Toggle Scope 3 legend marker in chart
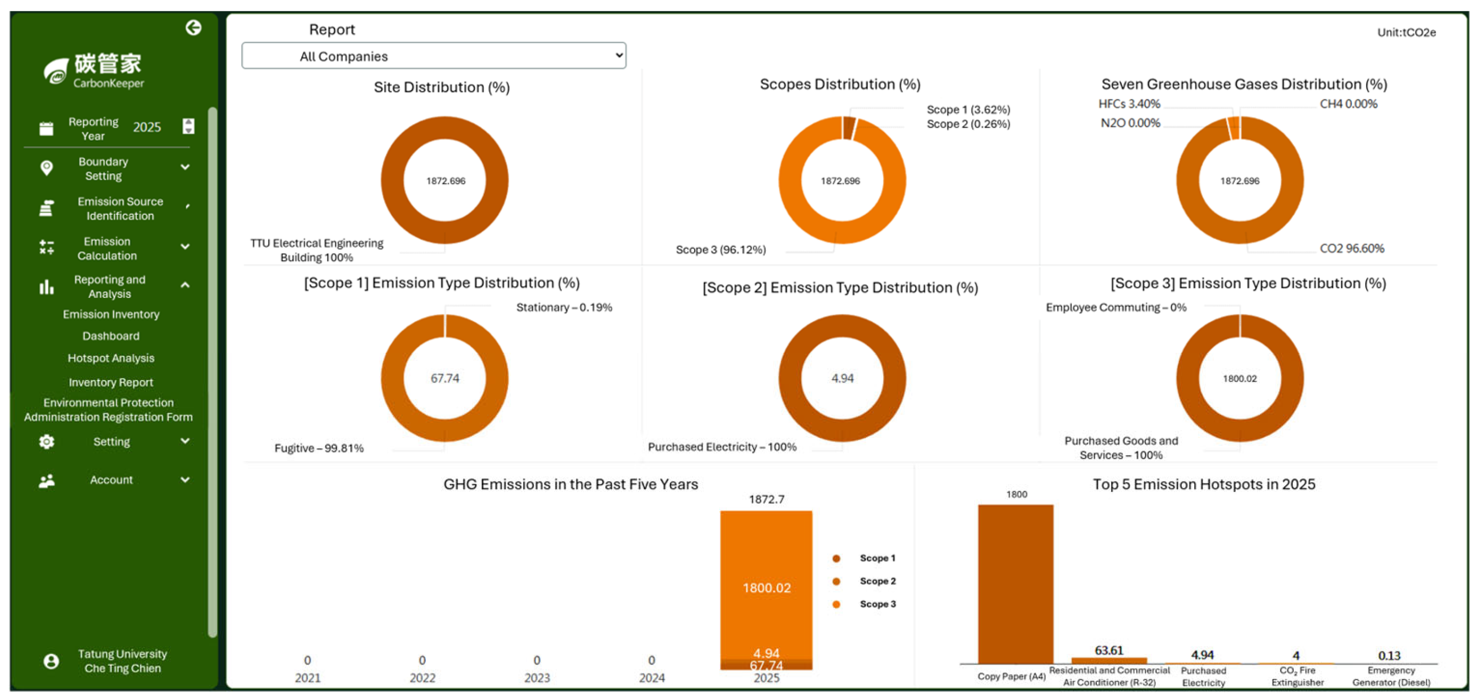Screen dimensions: 1481x699 836,604
